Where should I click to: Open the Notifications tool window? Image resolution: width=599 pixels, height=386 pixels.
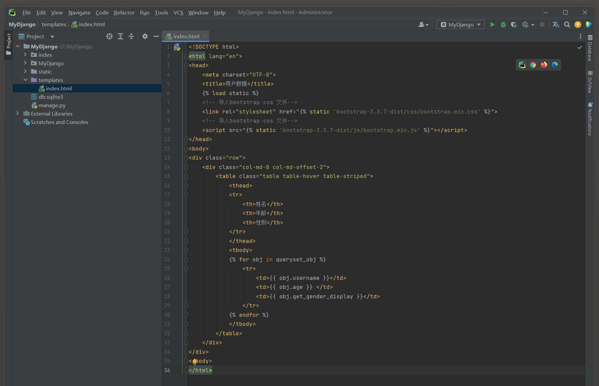tap(590, 119)
